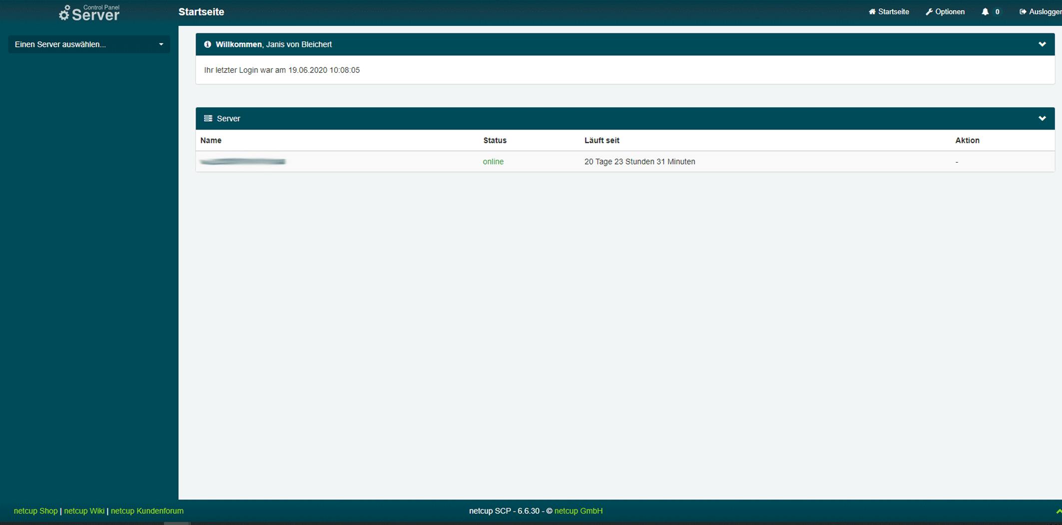This screenshot has height=525, width=1062.
Task: Click the netcup GmbH footer link
Action: pos(578,511)
